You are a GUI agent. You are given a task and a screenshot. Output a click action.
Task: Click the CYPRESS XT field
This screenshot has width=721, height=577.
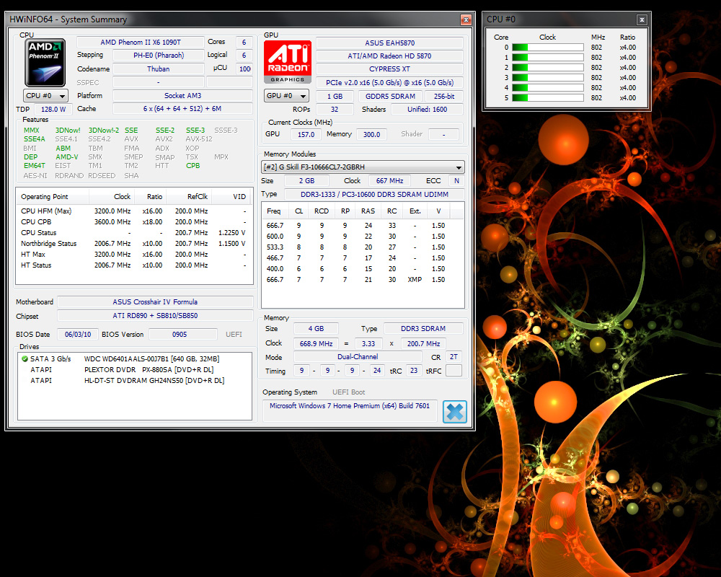pos(389,69)
